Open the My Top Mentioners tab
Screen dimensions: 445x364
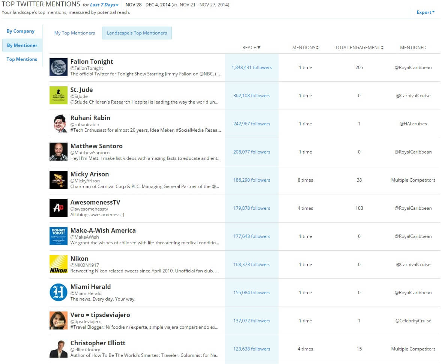tap(75, 33)
